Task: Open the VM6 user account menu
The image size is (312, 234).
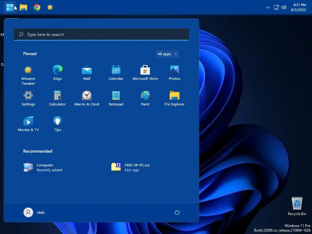Action: pos(34,212)
